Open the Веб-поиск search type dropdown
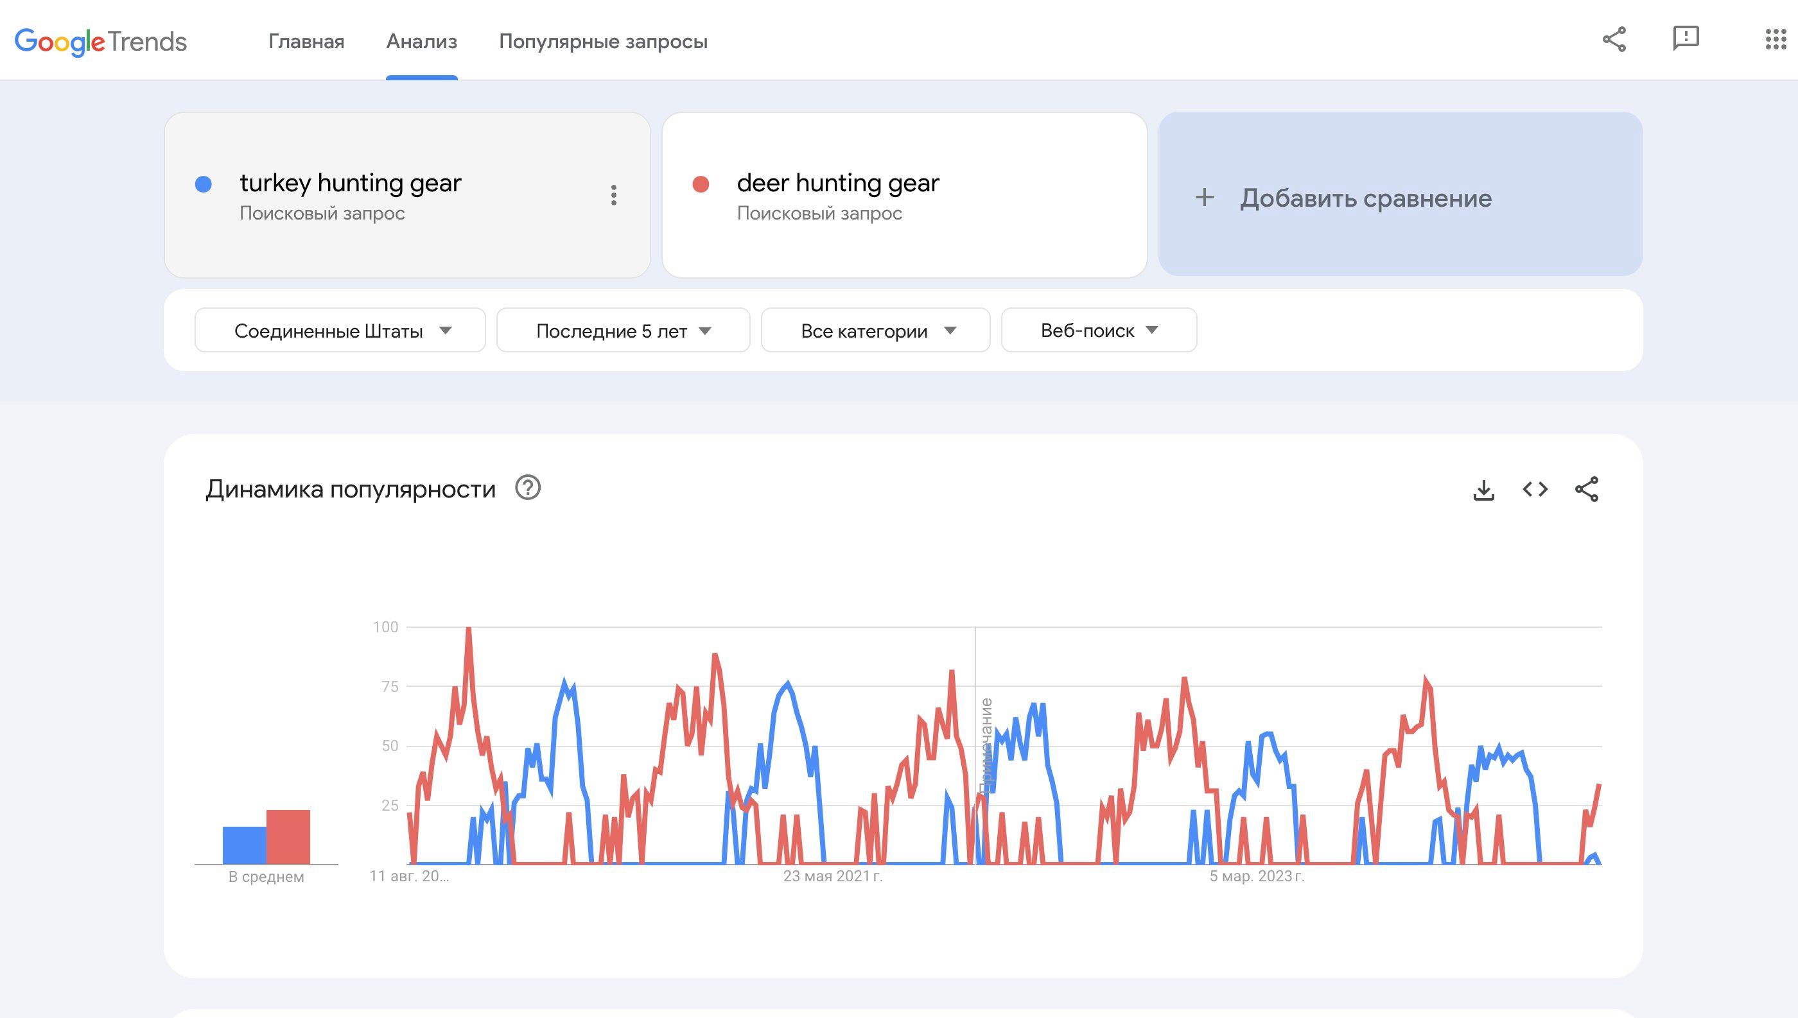 1098,331
